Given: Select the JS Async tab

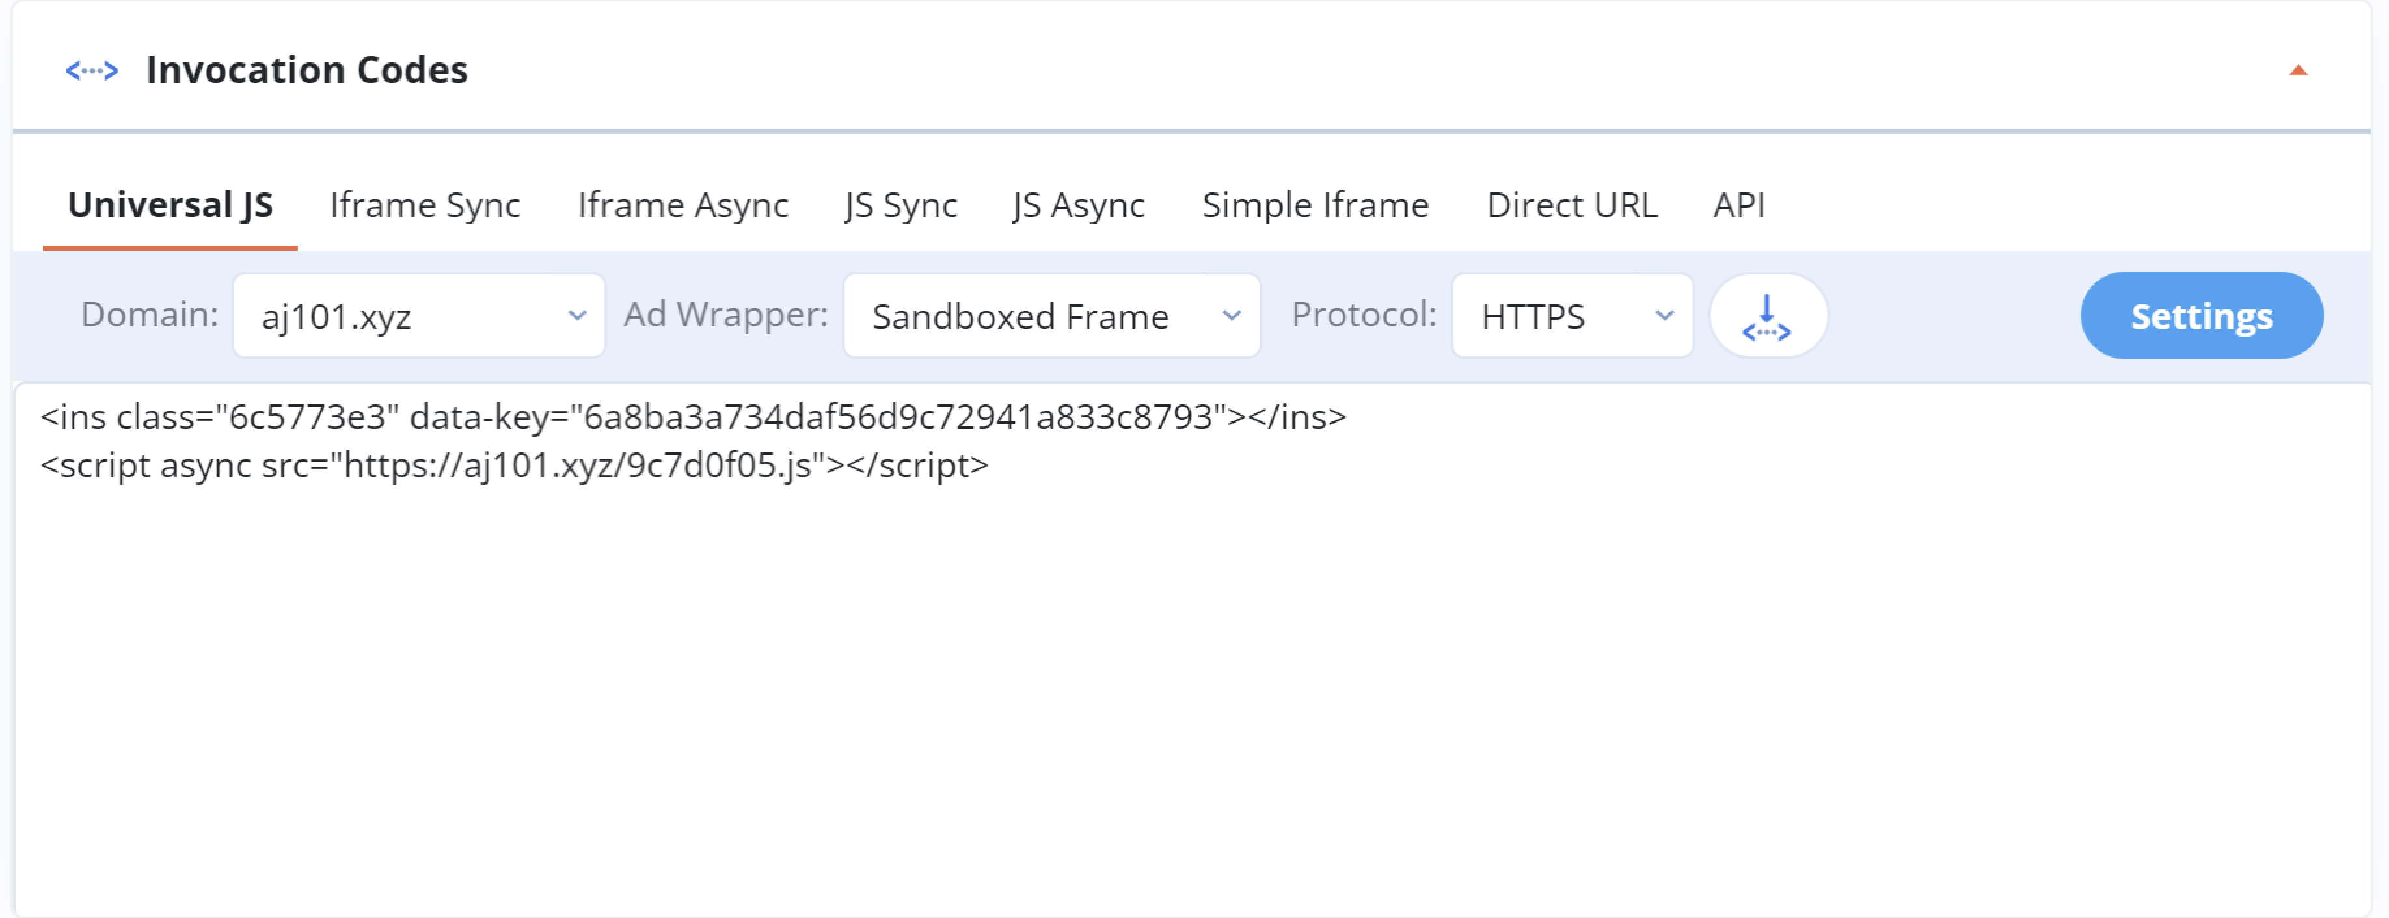Looking at the screenshot, I should point(1077,205).
